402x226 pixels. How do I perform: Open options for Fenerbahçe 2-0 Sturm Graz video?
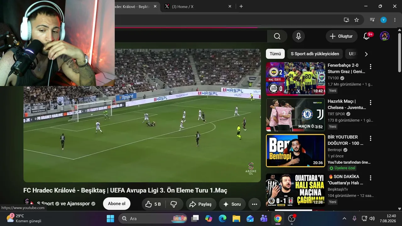371,67
